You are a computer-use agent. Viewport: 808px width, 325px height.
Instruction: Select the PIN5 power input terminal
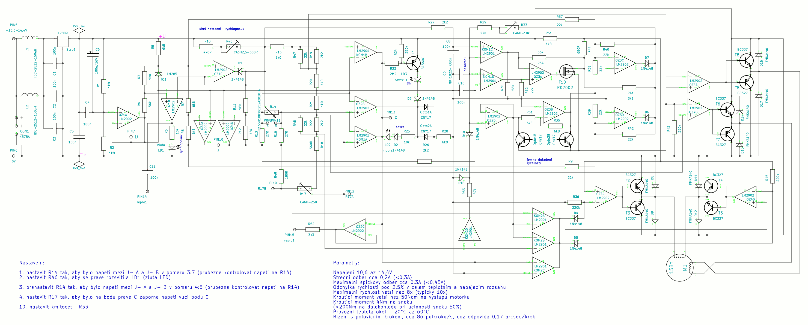[x=13, y=39]
